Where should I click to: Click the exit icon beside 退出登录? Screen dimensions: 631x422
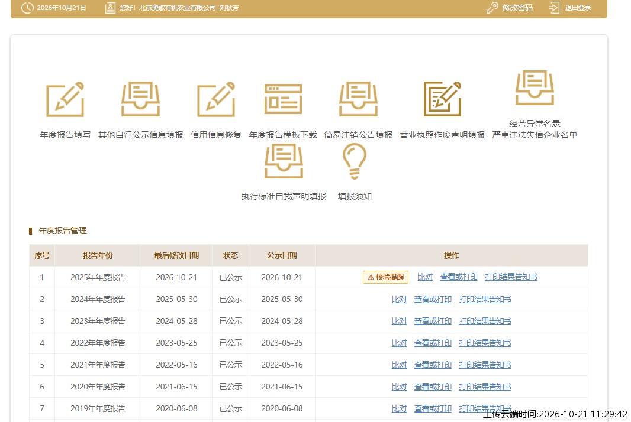click(x=554, y=8)
